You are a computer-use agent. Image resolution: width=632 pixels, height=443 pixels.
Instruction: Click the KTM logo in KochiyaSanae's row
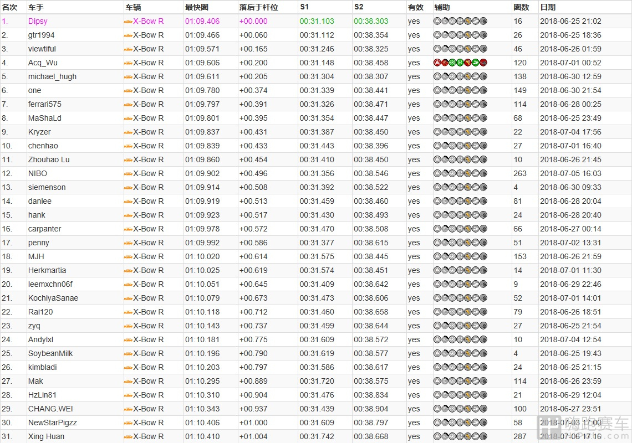point(128,298)
